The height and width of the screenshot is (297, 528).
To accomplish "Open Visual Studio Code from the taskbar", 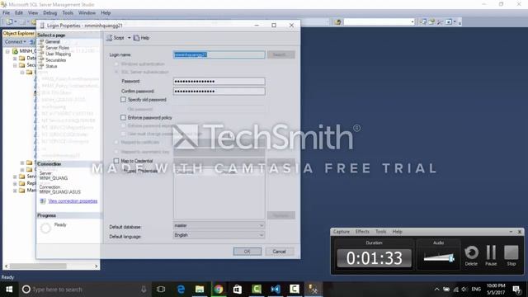I will pos(276,290).
